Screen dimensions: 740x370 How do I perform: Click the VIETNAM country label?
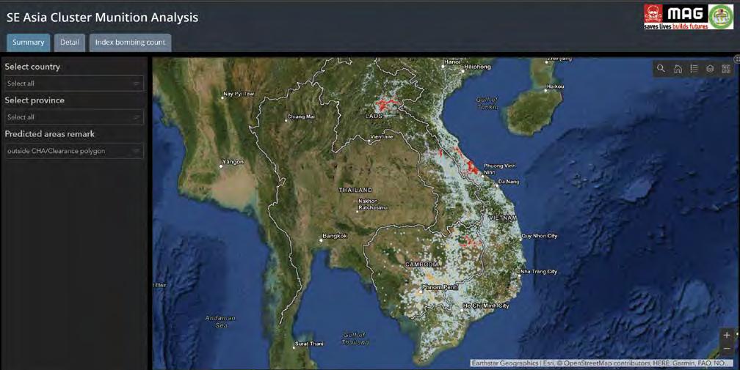pyautogui.click(x=503, y=218)
